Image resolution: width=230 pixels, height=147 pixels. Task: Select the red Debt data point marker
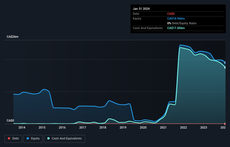[x=225, y=124]
